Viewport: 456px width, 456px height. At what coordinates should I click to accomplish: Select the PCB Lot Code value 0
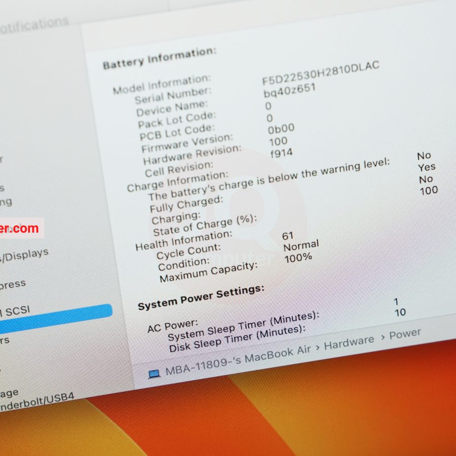pyautogui.click(x=270, y=118)
